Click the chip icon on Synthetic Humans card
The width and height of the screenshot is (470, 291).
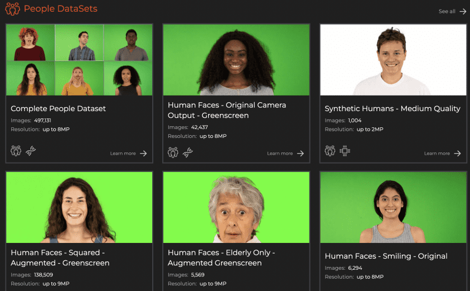(345, 151)
